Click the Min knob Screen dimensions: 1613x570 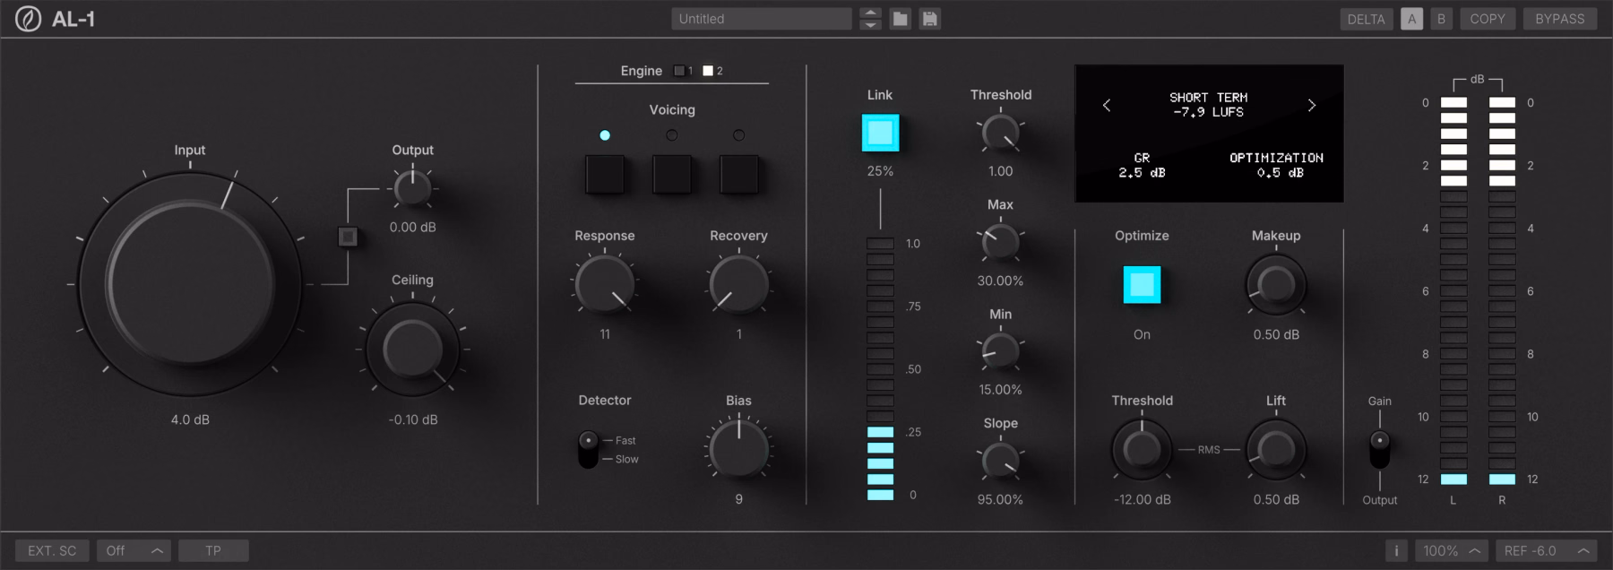[x=1000, y=352]
